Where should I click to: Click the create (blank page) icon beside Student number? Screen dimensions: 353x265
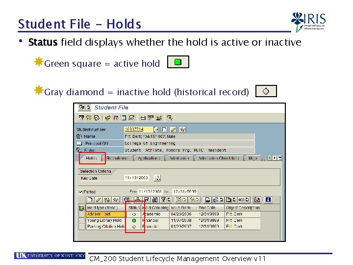pyautogui.click(x=165, y=130)
